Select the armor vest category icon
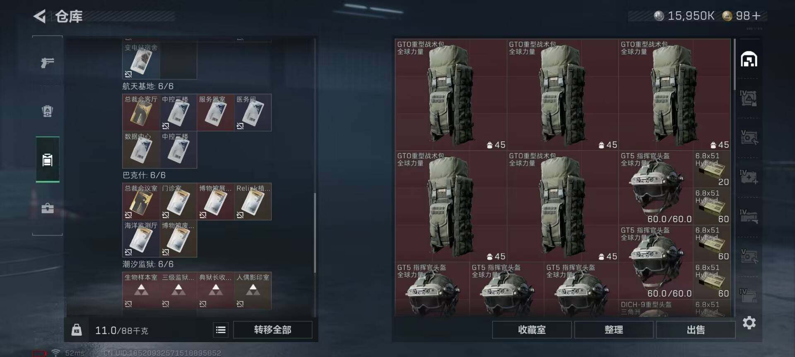Image resolution: width=795 pixels, height=357 pixels. click(x=47, y=111)
